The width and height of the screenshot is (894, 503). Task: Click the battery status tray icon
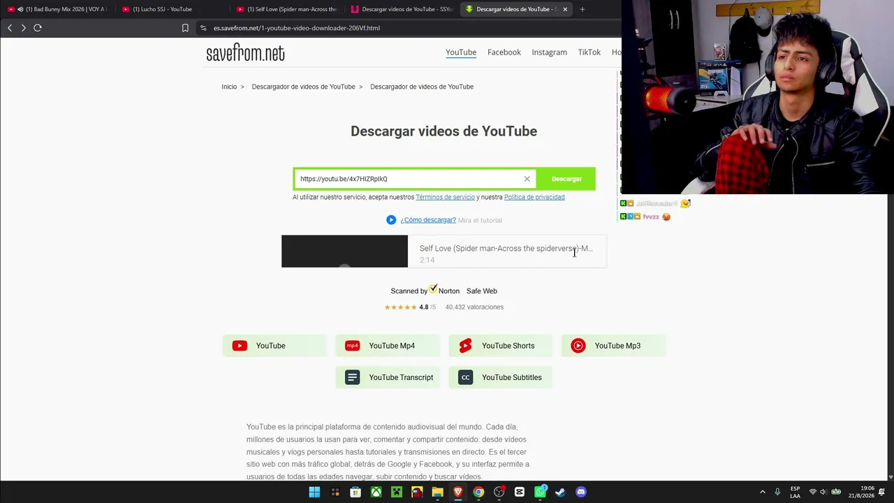click(836, 492)
